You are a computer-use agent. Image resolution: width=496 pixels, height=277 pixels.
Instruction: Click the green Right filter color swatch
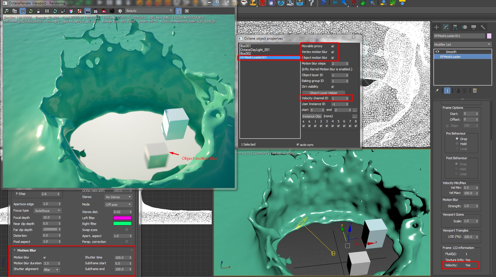click(122, 223)
